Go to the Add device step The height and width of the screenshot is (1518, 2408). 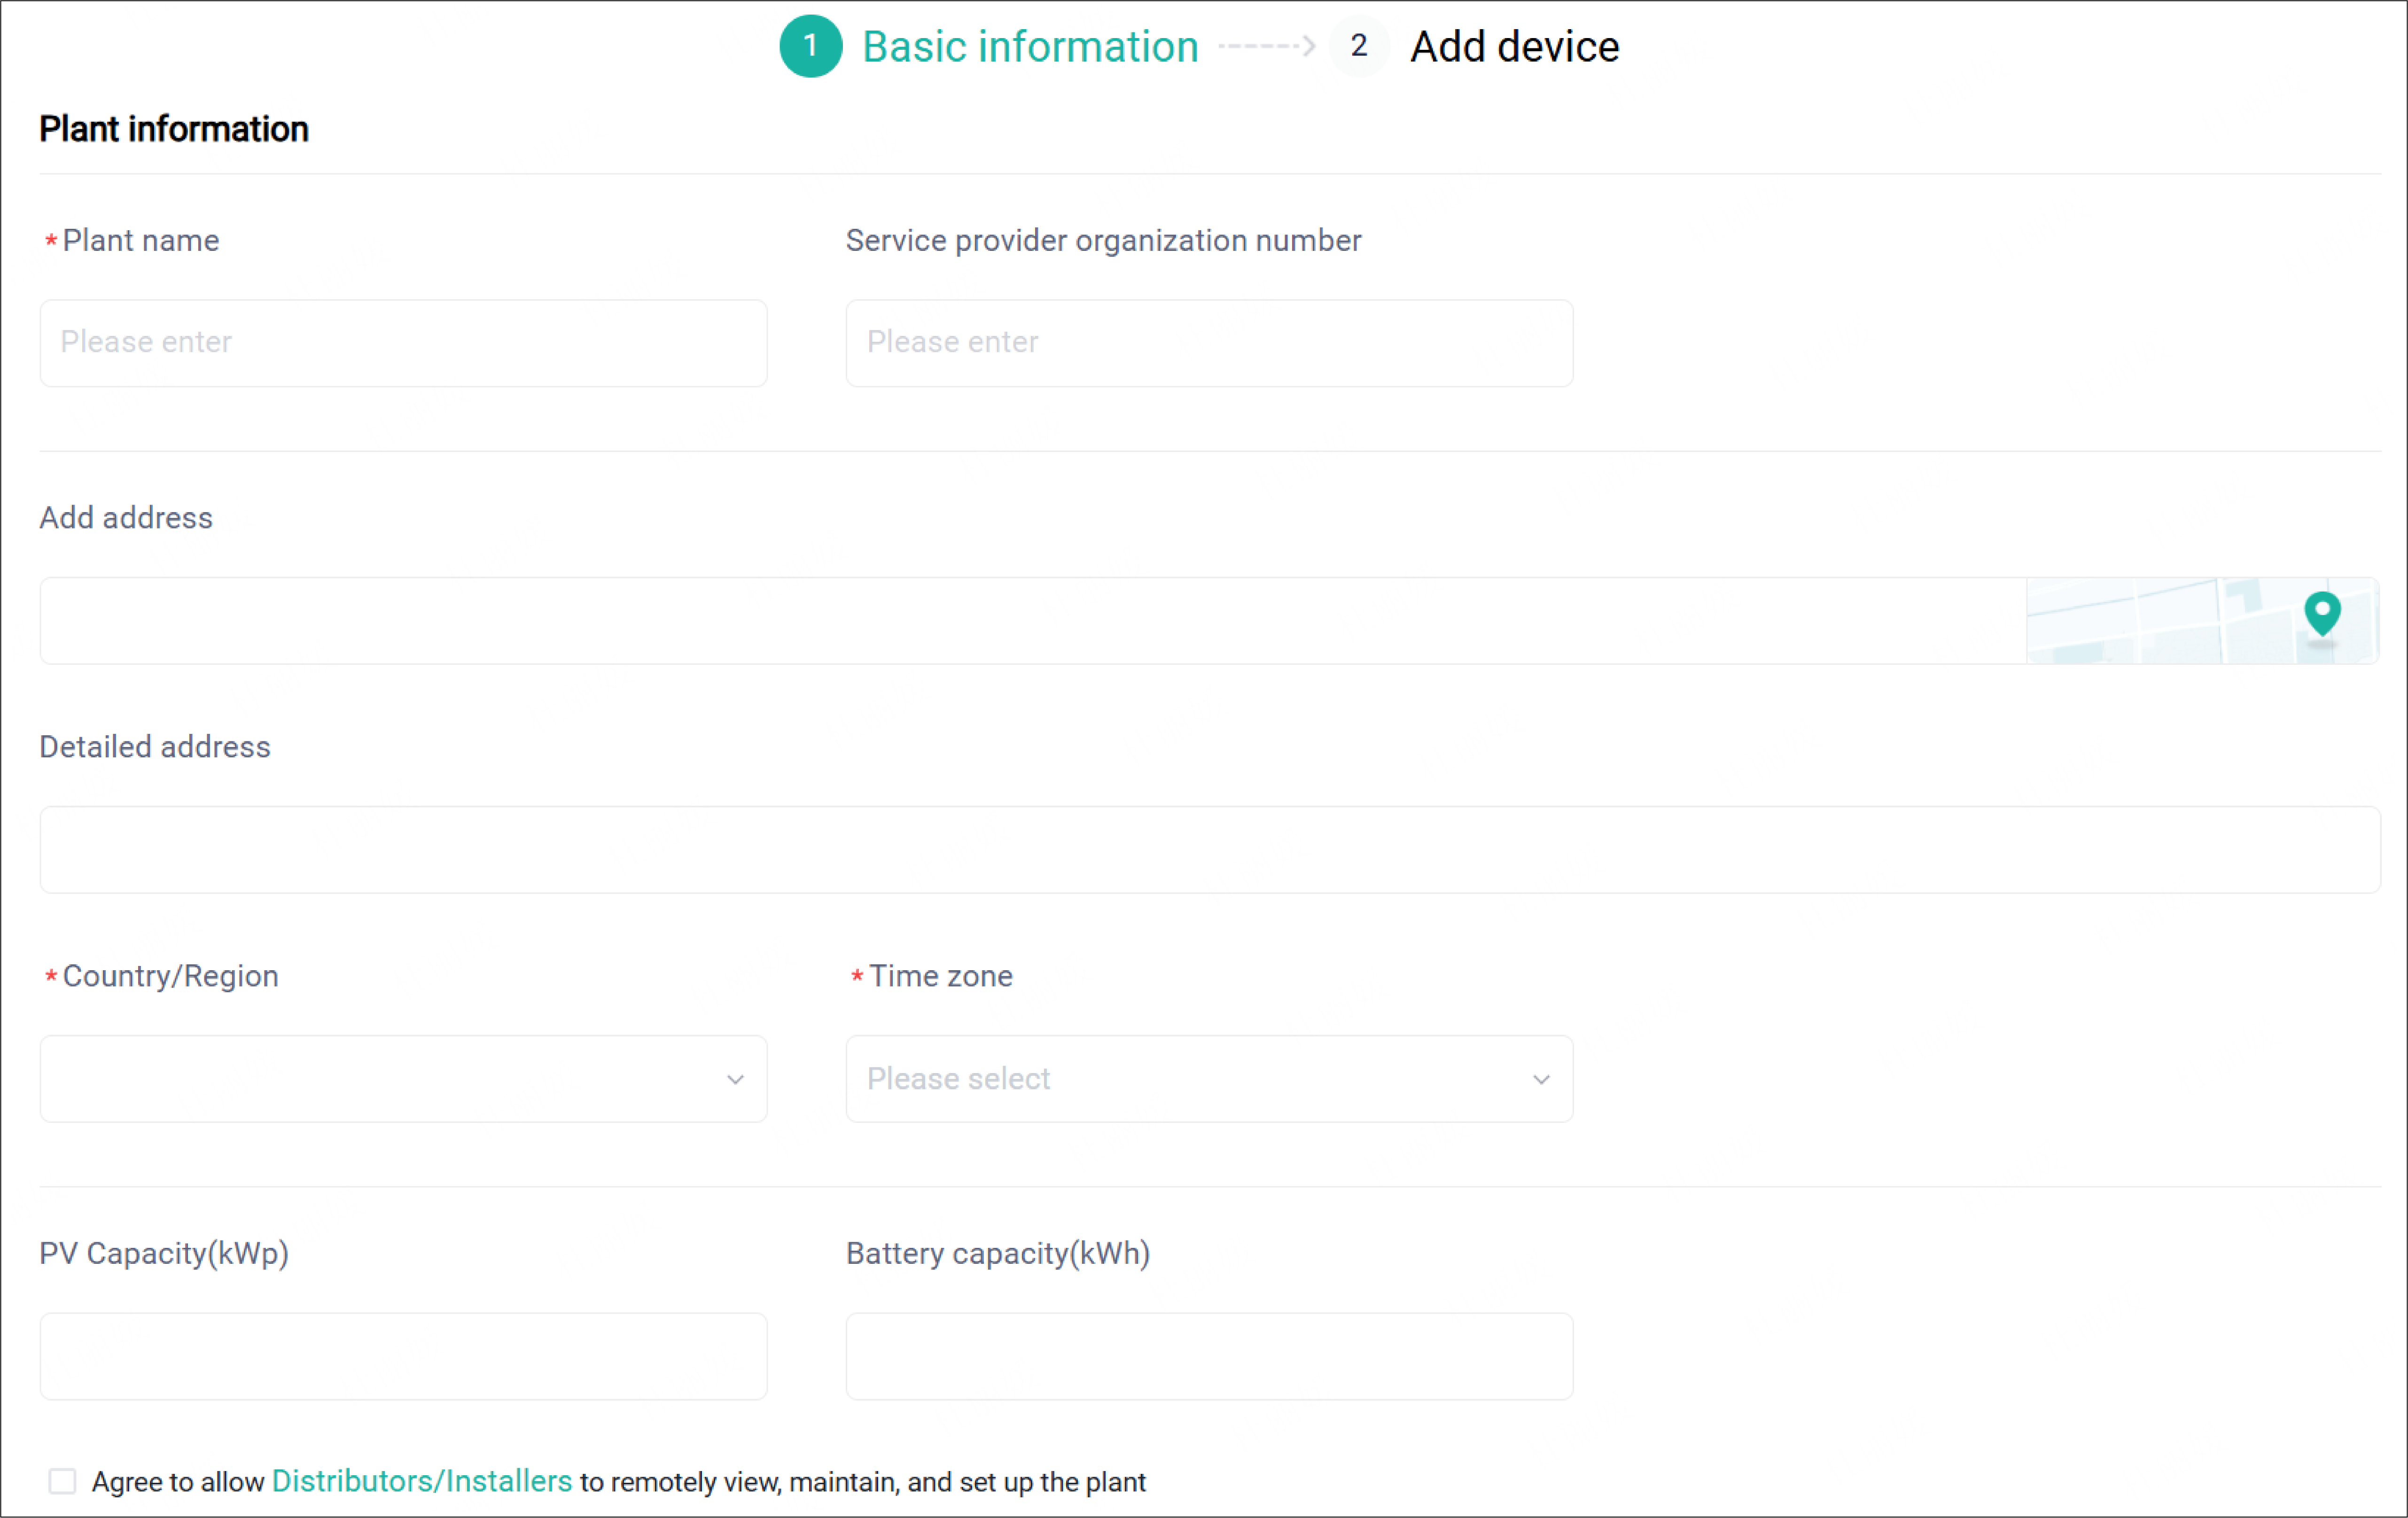[1515, 47]
